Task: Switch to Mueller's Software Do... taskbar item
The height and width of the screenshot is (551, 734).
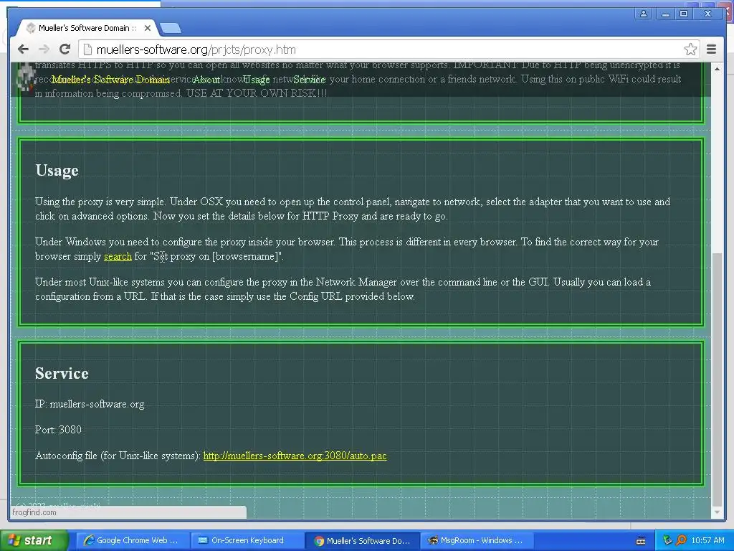Action: coord(363,541)
